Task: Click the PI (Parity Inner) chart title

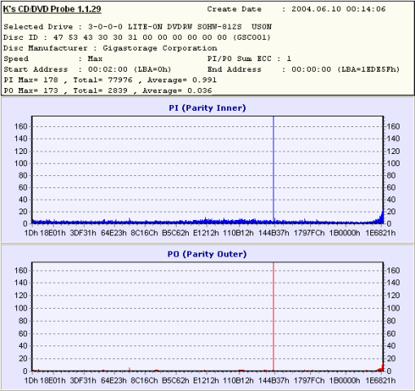Action: 207,108
